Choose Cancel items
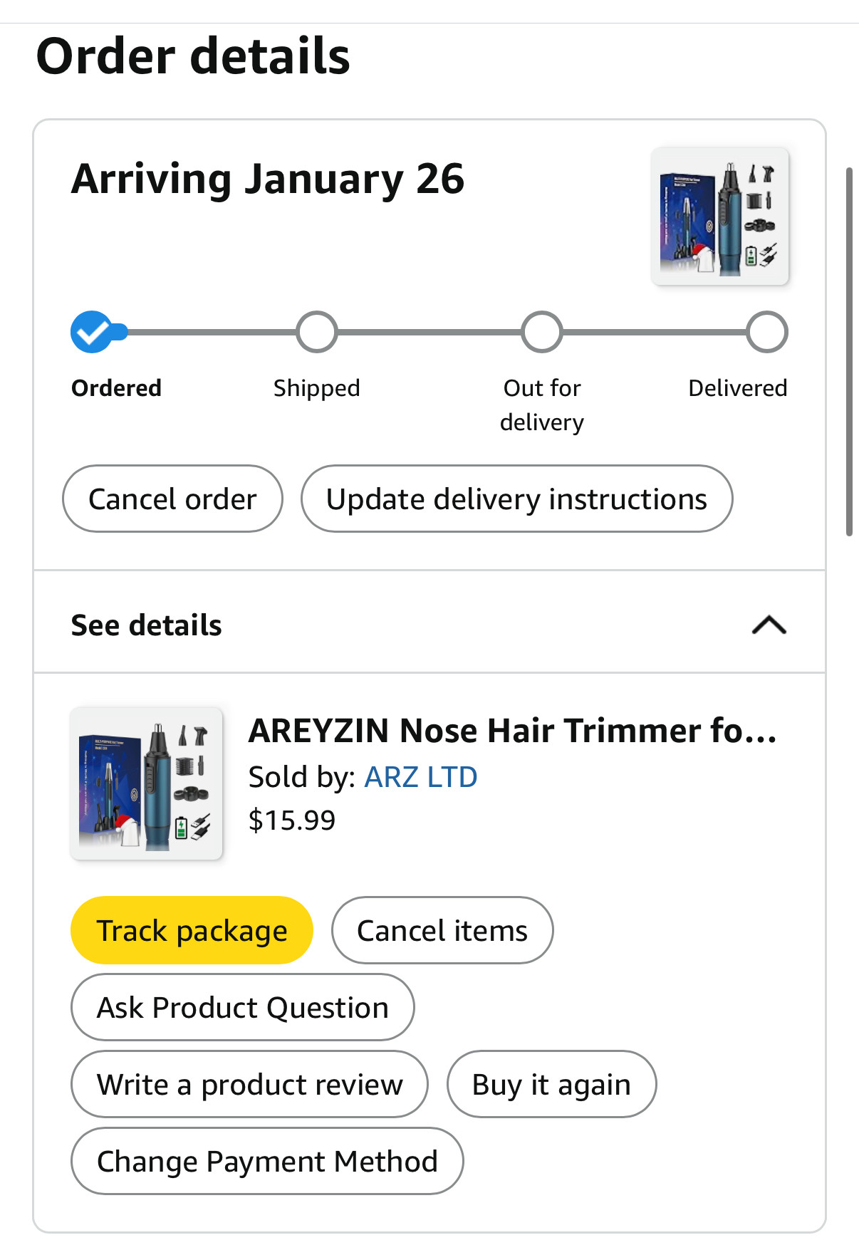The height and width of the screenshot is (1240, 859). click(x=442, y=930)
